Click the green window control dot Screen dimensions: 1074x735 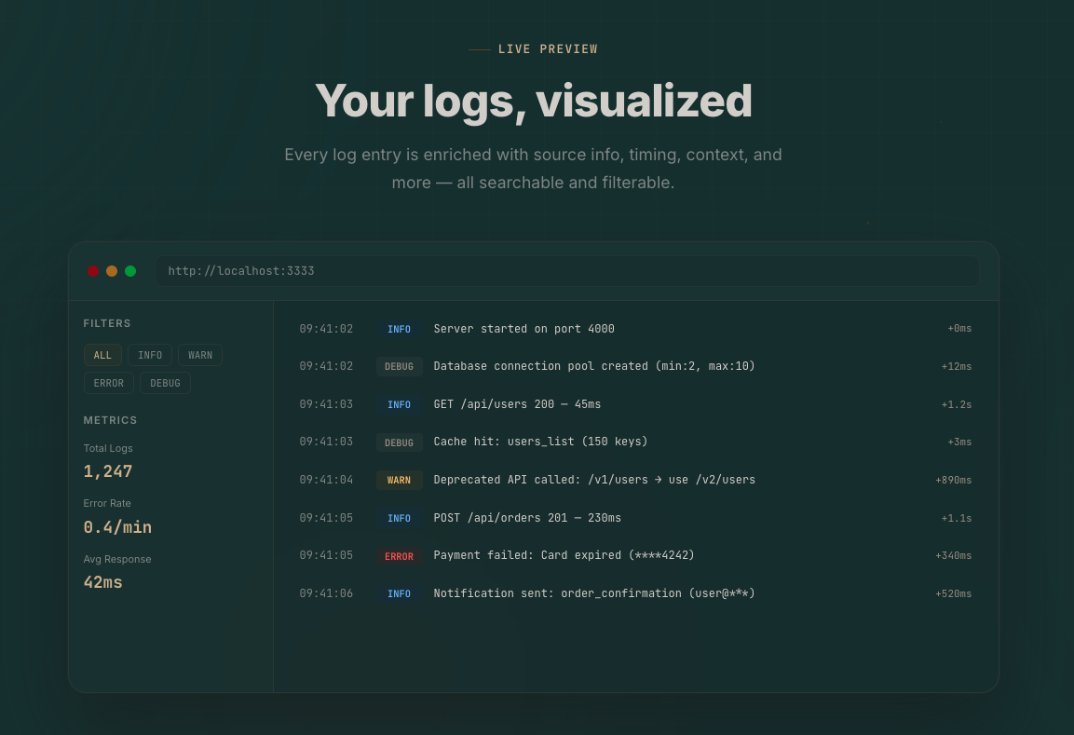(x=130, y=271)
